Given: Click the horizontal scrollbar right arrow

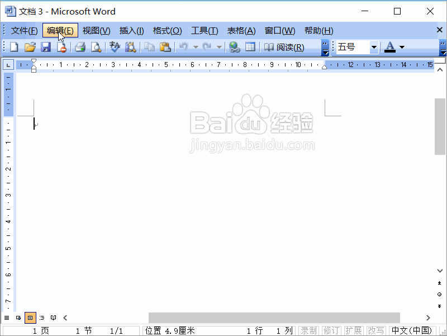Looking at the screenshot, I should click(x=428, y=317).
